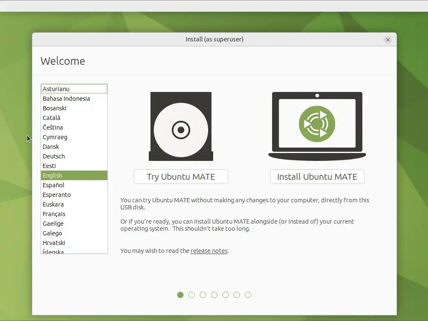Open the release notes link
Image resolution: width=428 pixels, height=321 pixels.
tap(209, 251)
